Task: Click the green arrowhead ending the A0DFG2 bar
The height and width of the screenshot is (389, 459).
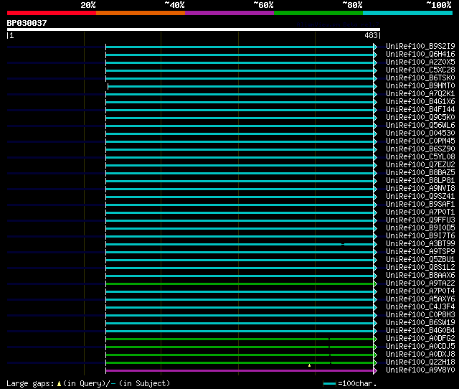Action: 375,339
